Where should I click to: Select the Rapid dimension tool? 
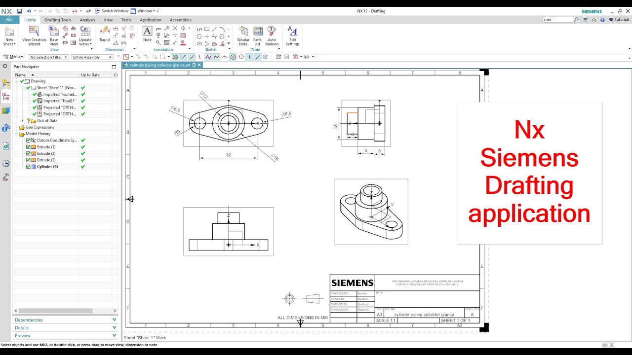point(105,35)
